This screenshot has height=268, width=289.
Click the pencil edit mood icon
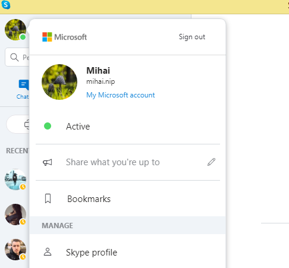[211, 162]
